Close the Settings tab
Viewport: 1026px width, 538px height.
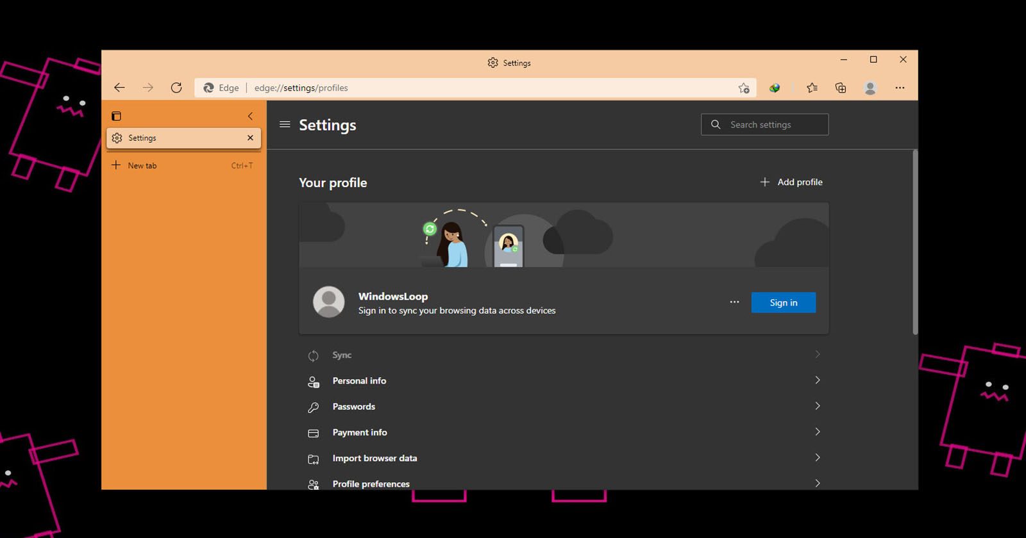pos(250,138)
